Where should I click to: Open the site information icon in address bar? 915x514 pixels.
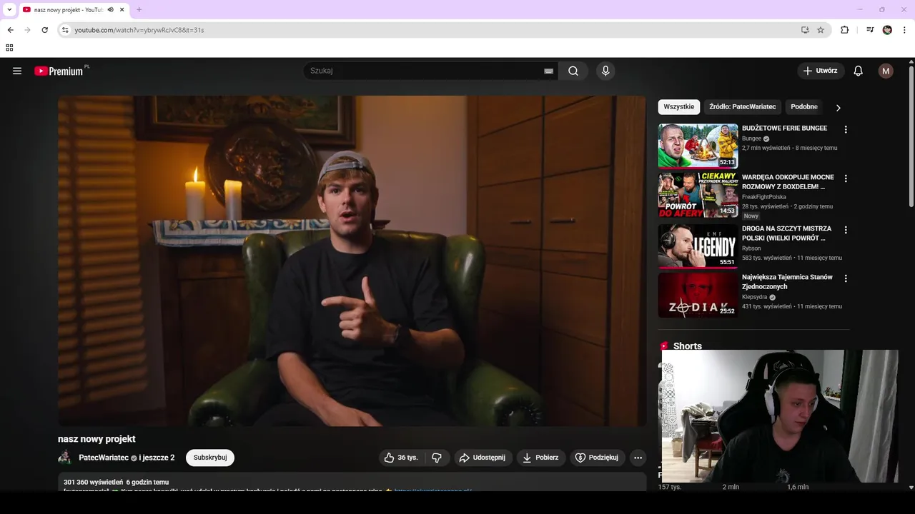(65, 30)
